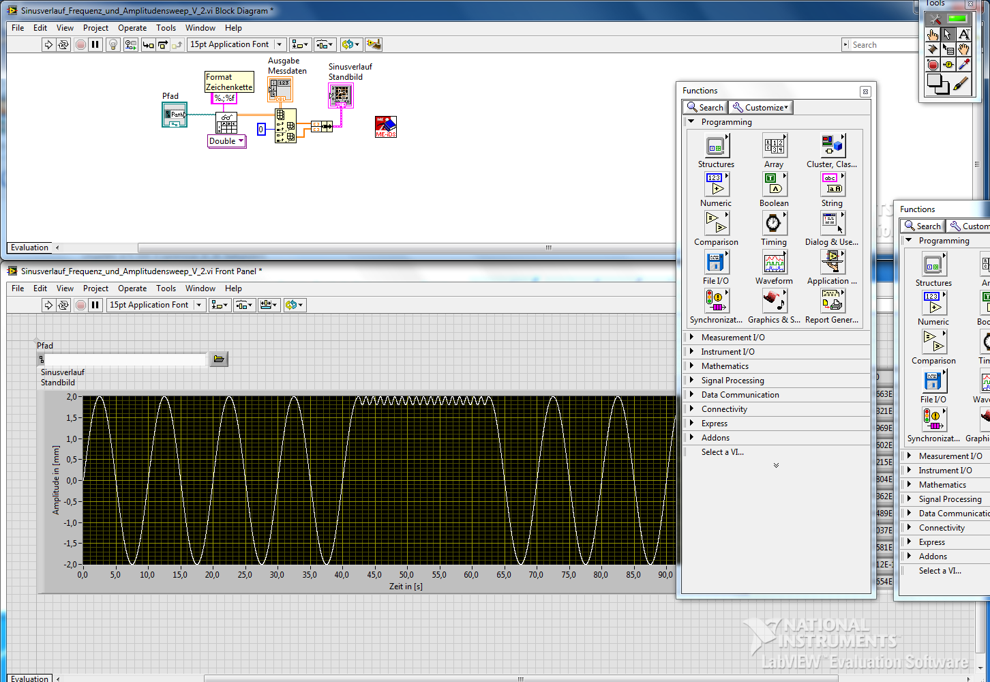This screenshot has width=990, height=682.
Task: Open Front Panel Window menu
Action: pos(200,288)
